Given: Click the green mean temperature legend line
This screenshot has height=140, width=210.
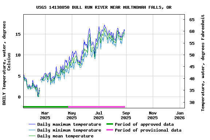Looking at the screenshot, I should click(x=32, y=136).
